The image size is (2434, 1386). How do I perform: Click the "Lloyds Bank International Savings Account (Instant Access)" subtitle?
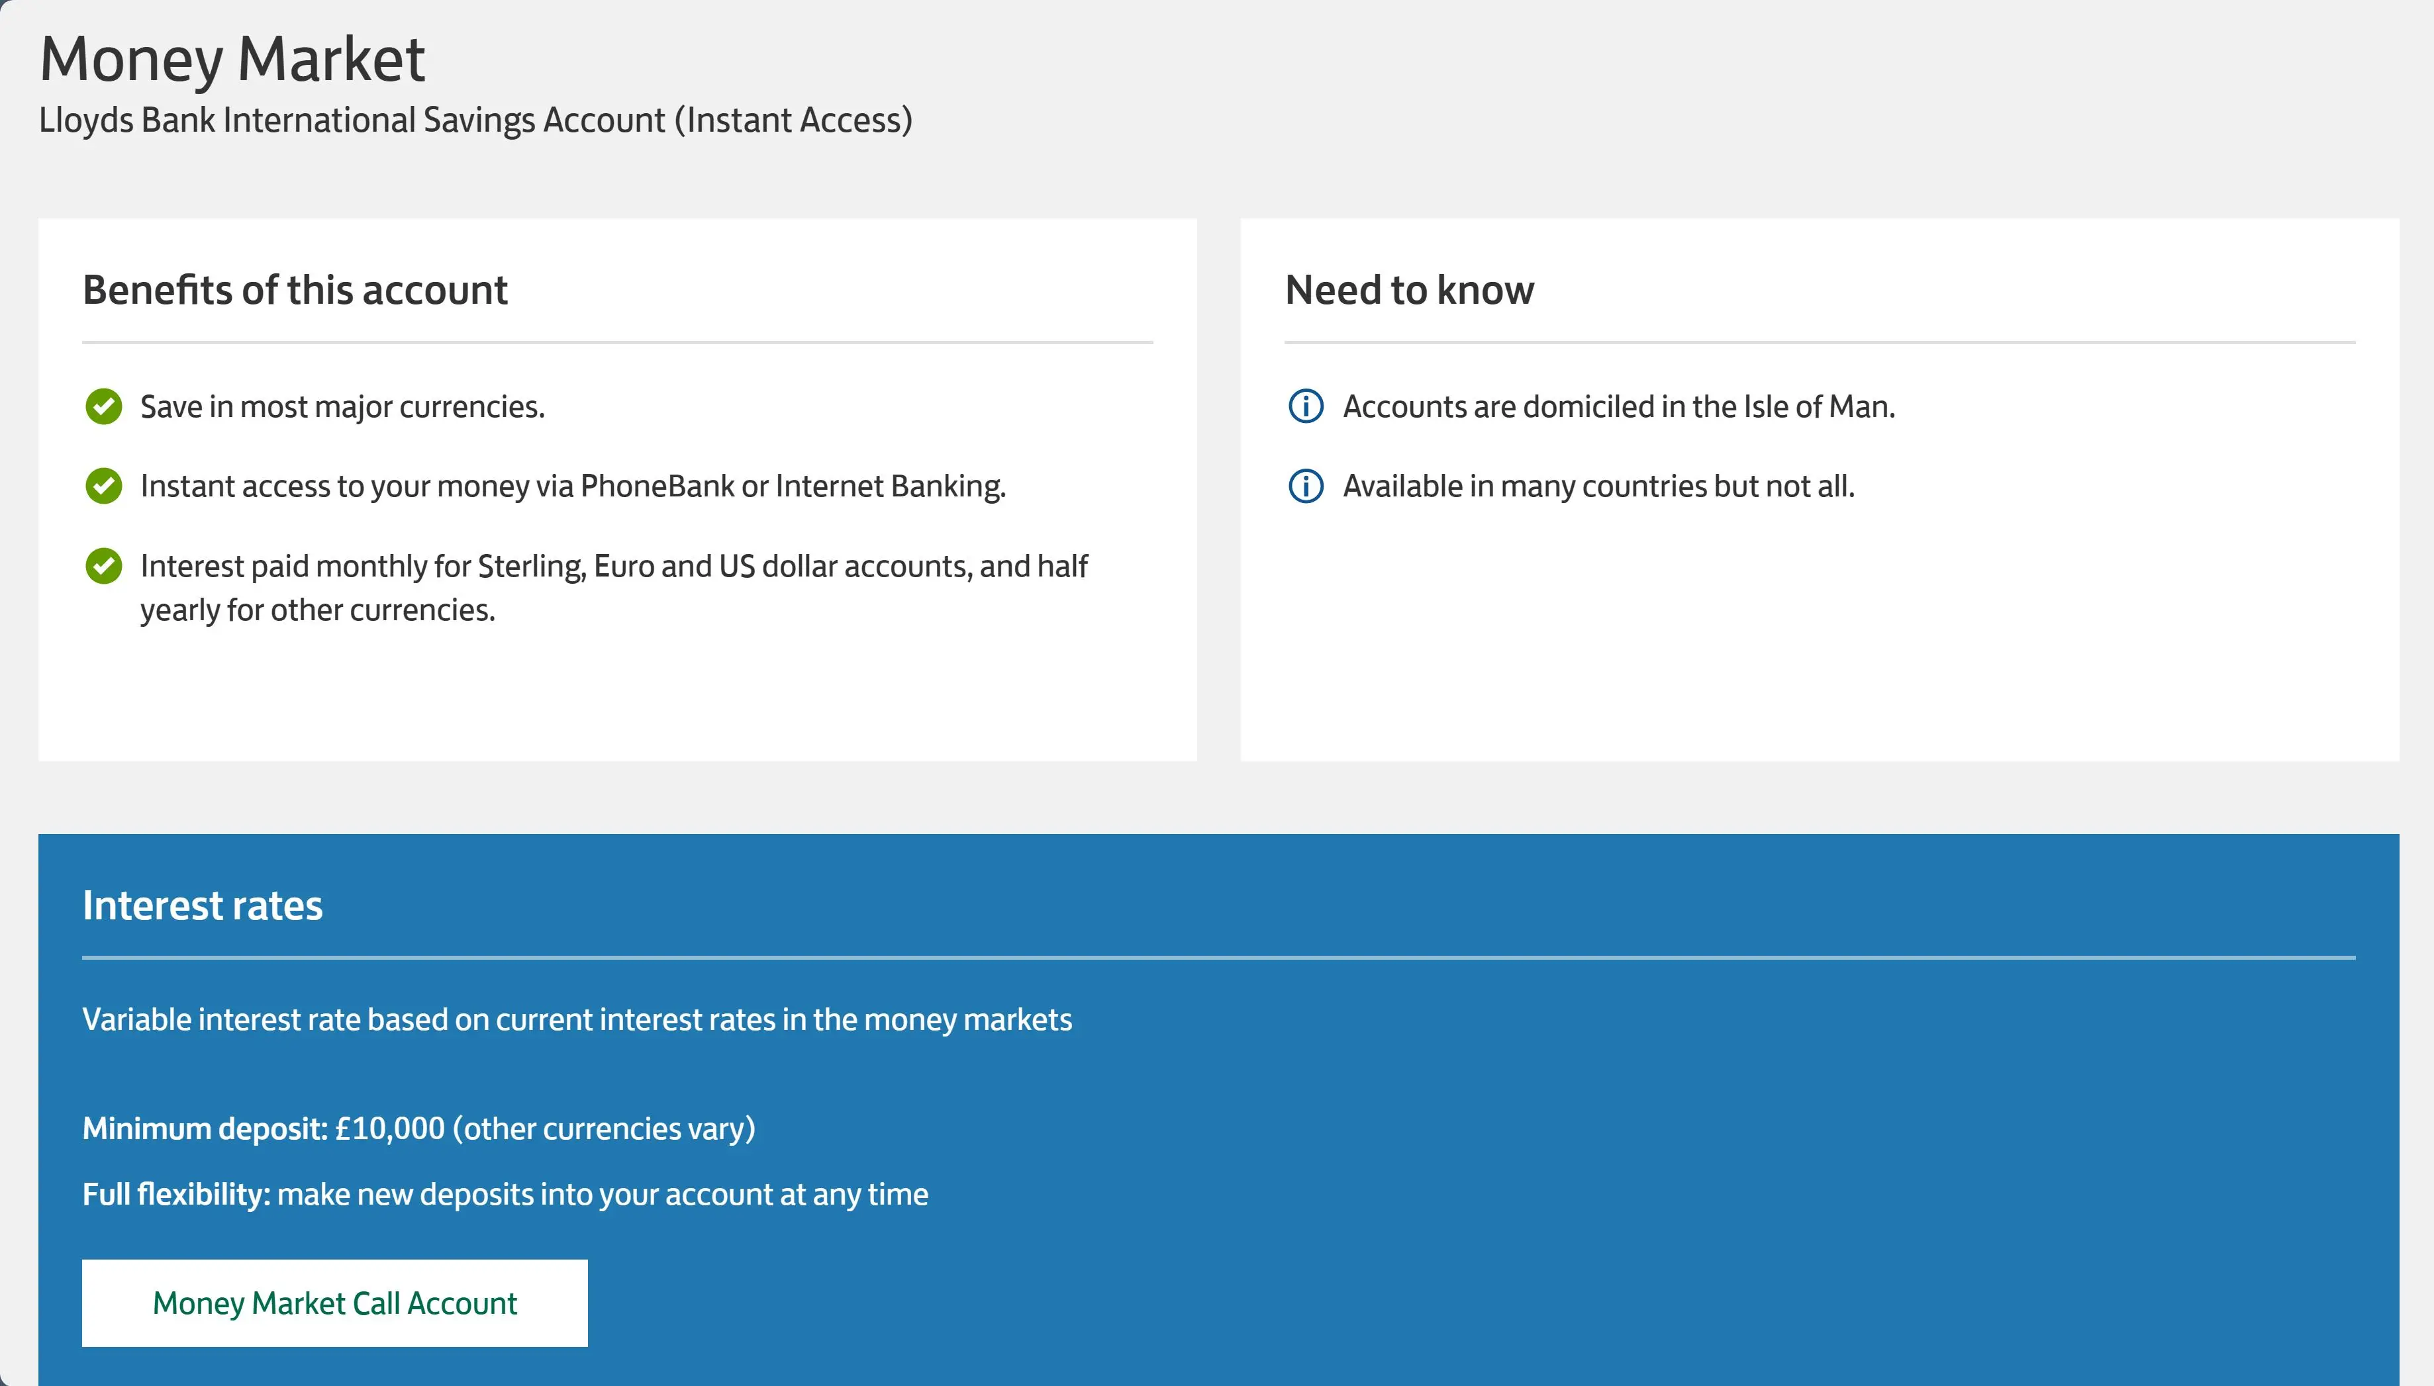[476, 121]
